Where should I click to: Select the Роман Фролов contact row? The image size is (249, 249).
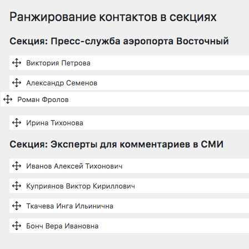125,99
